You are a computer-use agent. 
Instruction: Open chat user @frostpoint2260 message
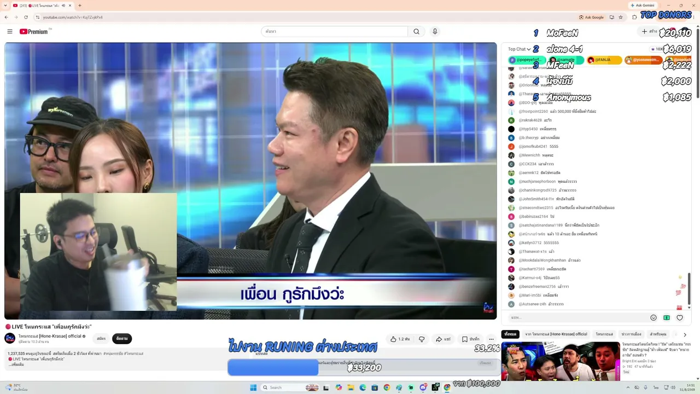coord(557,112)
